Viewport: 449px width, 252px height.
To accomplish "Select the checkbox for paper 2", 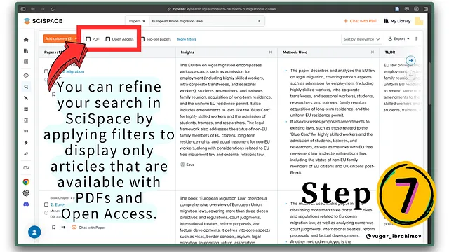I will (46, 204).
